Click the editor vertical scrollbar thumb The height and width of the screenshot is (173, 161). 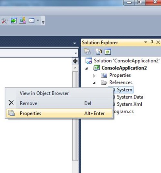[75, 116]
